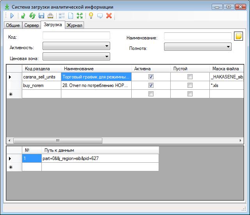
Task: Maximize the window
Action: pos(229,7)
